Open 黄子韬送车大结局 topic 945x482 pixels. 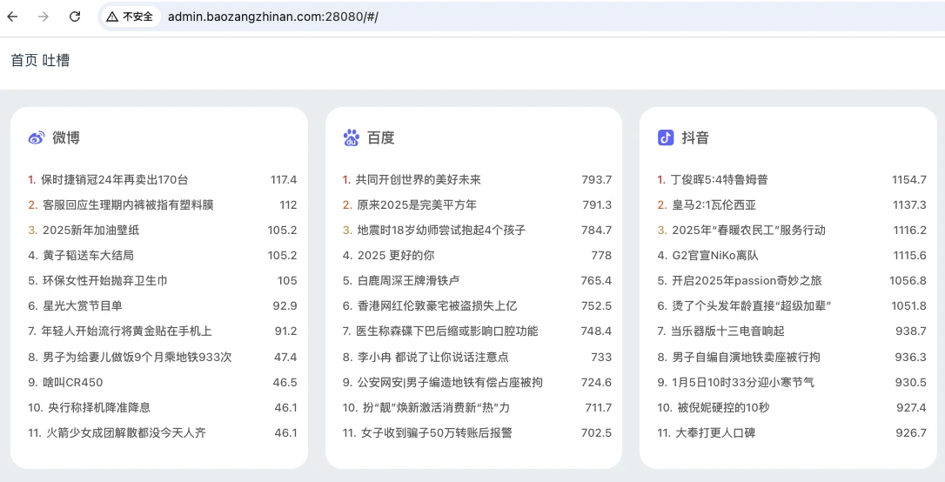[88, 256]
